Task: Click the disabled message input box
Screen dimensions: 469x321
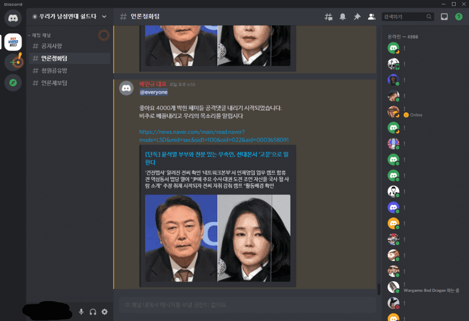Action: click(247, 305)
